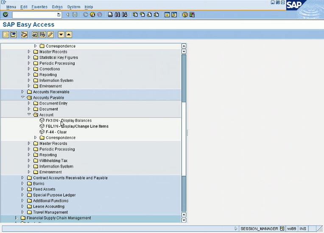The image size is (324, 233).
Task: Click the INS insert mode indicator
Action: [303, 229]
